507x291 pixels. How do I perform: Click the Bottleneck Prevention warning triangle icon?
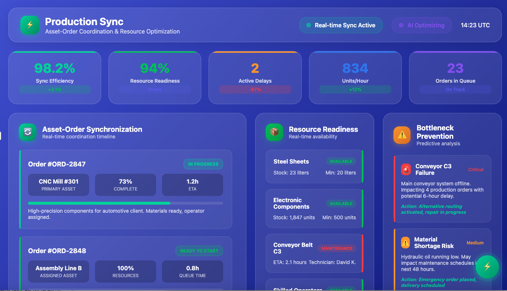[x=402, y=135]
